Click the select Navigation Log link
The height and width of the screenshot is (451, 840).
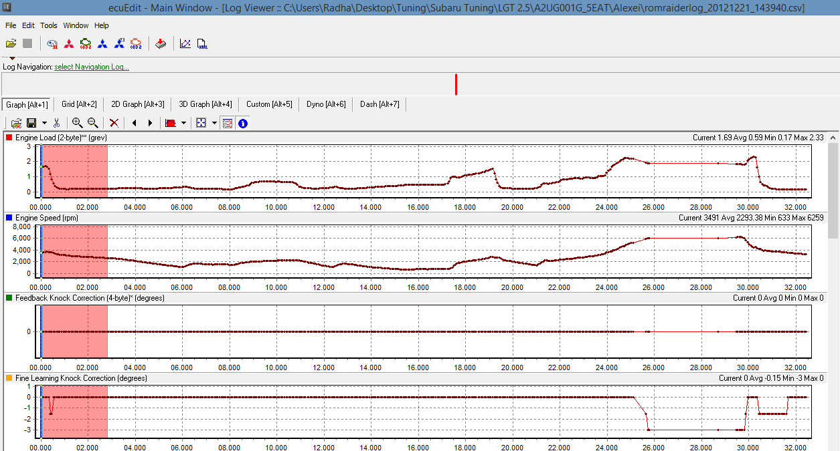[92, 67]
